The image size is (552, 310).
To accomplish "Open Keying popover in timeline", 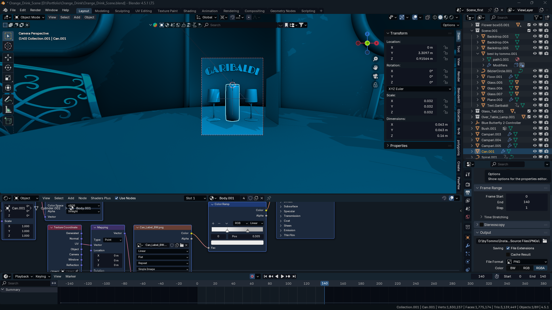I will [x=43, y=276].
